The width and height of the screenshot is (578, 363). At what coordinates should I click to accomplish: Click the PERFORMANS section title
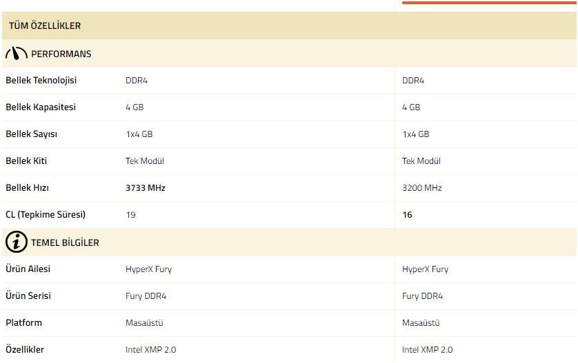pyautogui.click(x=61, y=54)
